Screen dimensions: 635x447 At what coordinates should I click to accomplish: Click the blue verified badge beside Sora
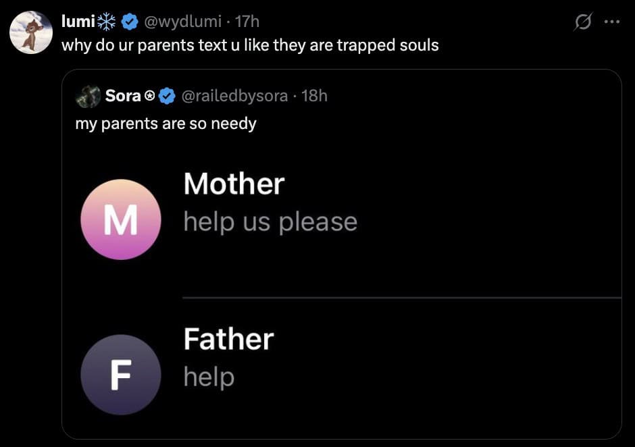point(167,97)
